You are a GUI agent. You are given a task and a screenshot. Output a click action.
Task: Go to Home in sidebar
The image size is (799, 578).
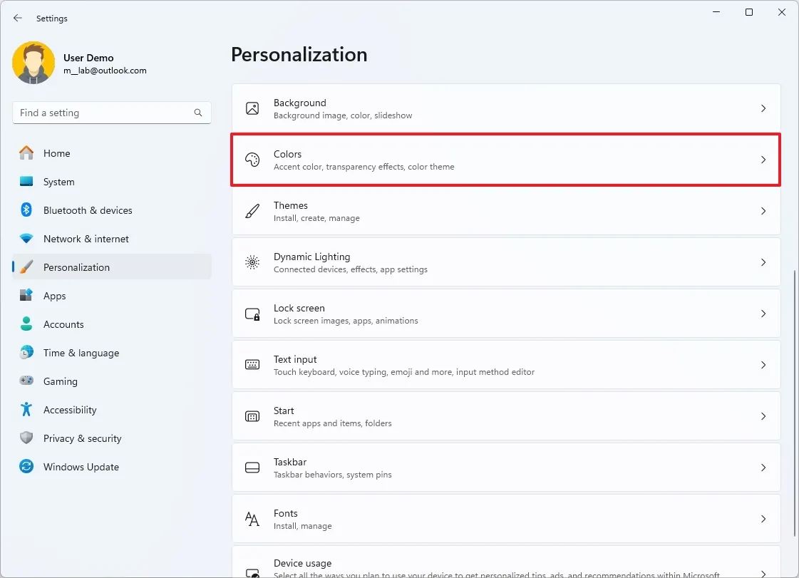tap(56, 153)
